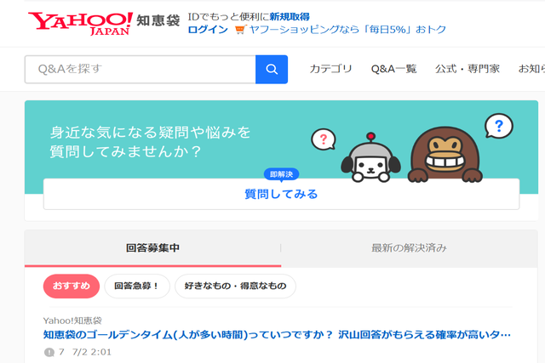Select the 回答急募！ filter chip
Image resolution: width=545 pixels, height=363 pixels.
(x=137, y=286)
